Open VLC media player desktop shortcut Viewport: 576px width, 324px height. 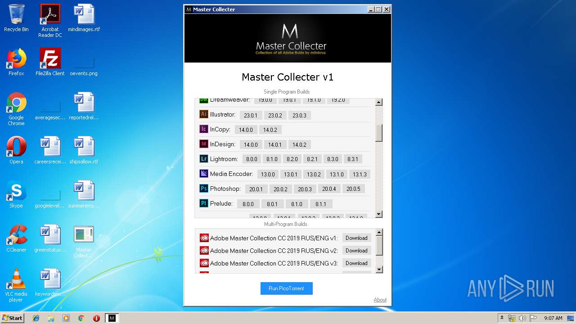(16, 285)
